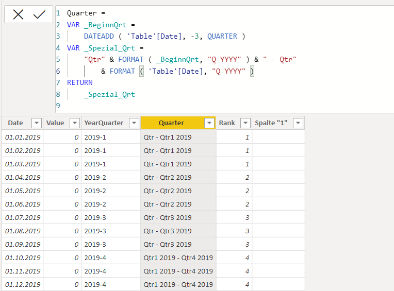394x291 pixels.
Task: Click Quarter cell in the 01.12.2019 row
Action: click(x=178, y=284)
